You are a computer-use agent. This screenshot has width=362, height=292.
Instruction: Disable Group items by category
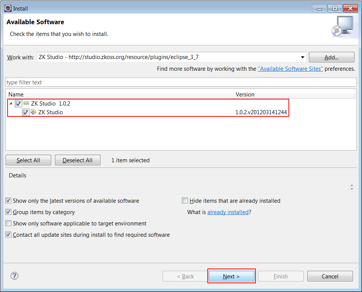8,212
